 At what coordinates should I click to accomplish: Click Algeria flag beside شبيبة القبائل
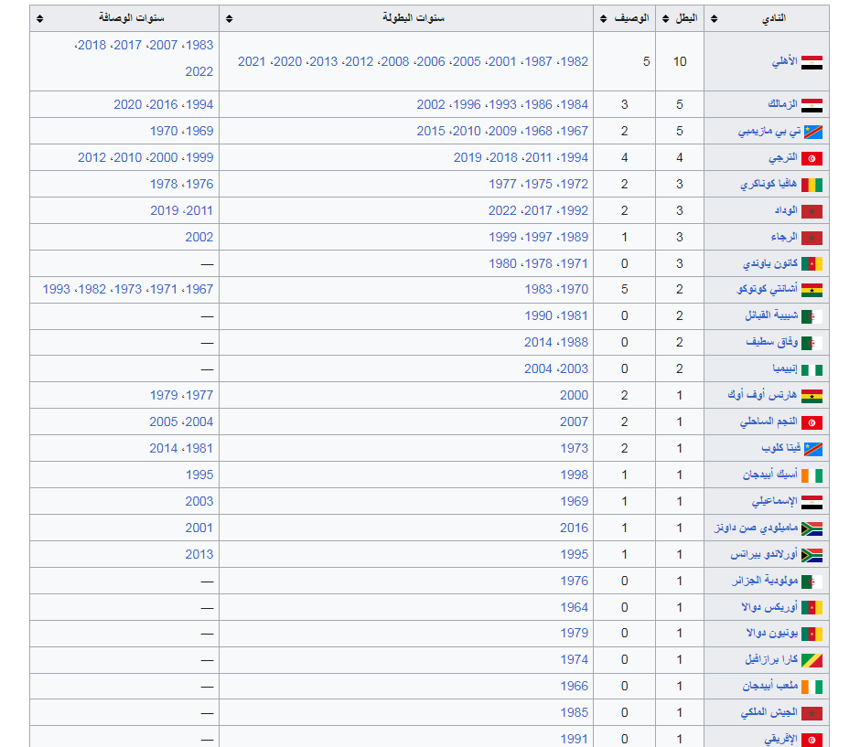pos(812,316)
